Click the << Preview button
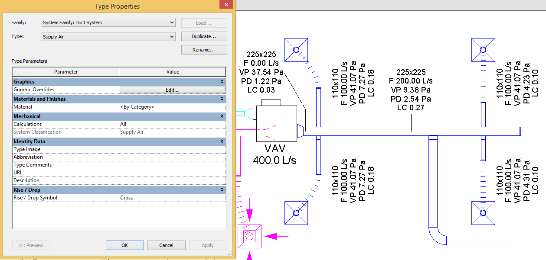This screenshot has height=260, width=546. click(x=31, y=245)
